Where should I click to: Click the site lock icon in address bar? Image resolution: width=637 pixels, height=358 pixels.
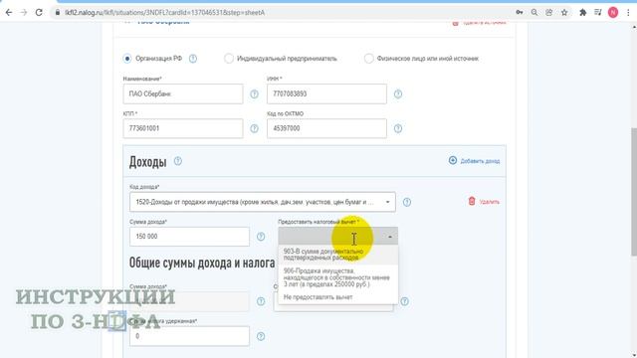click(x=58, y=13)
